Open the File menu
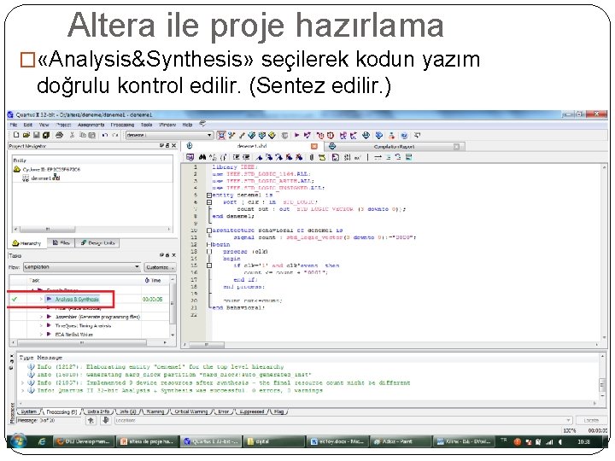The height and width of the screenshot is (461, 615). [14, 125]
